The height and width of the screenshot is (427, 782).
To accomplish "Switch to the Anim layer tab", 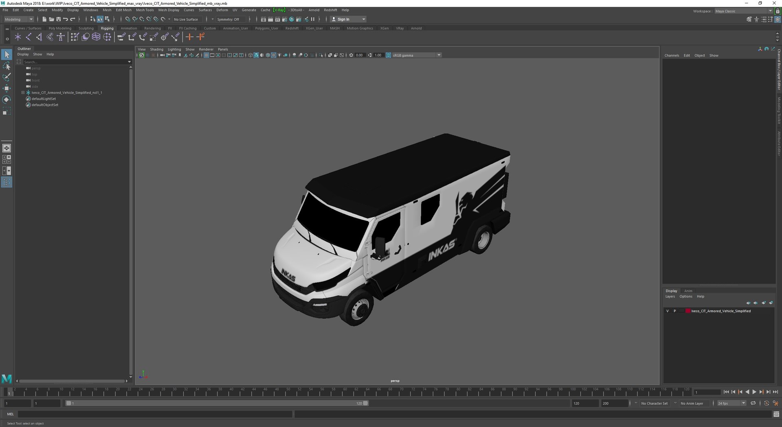I will 688,291.
